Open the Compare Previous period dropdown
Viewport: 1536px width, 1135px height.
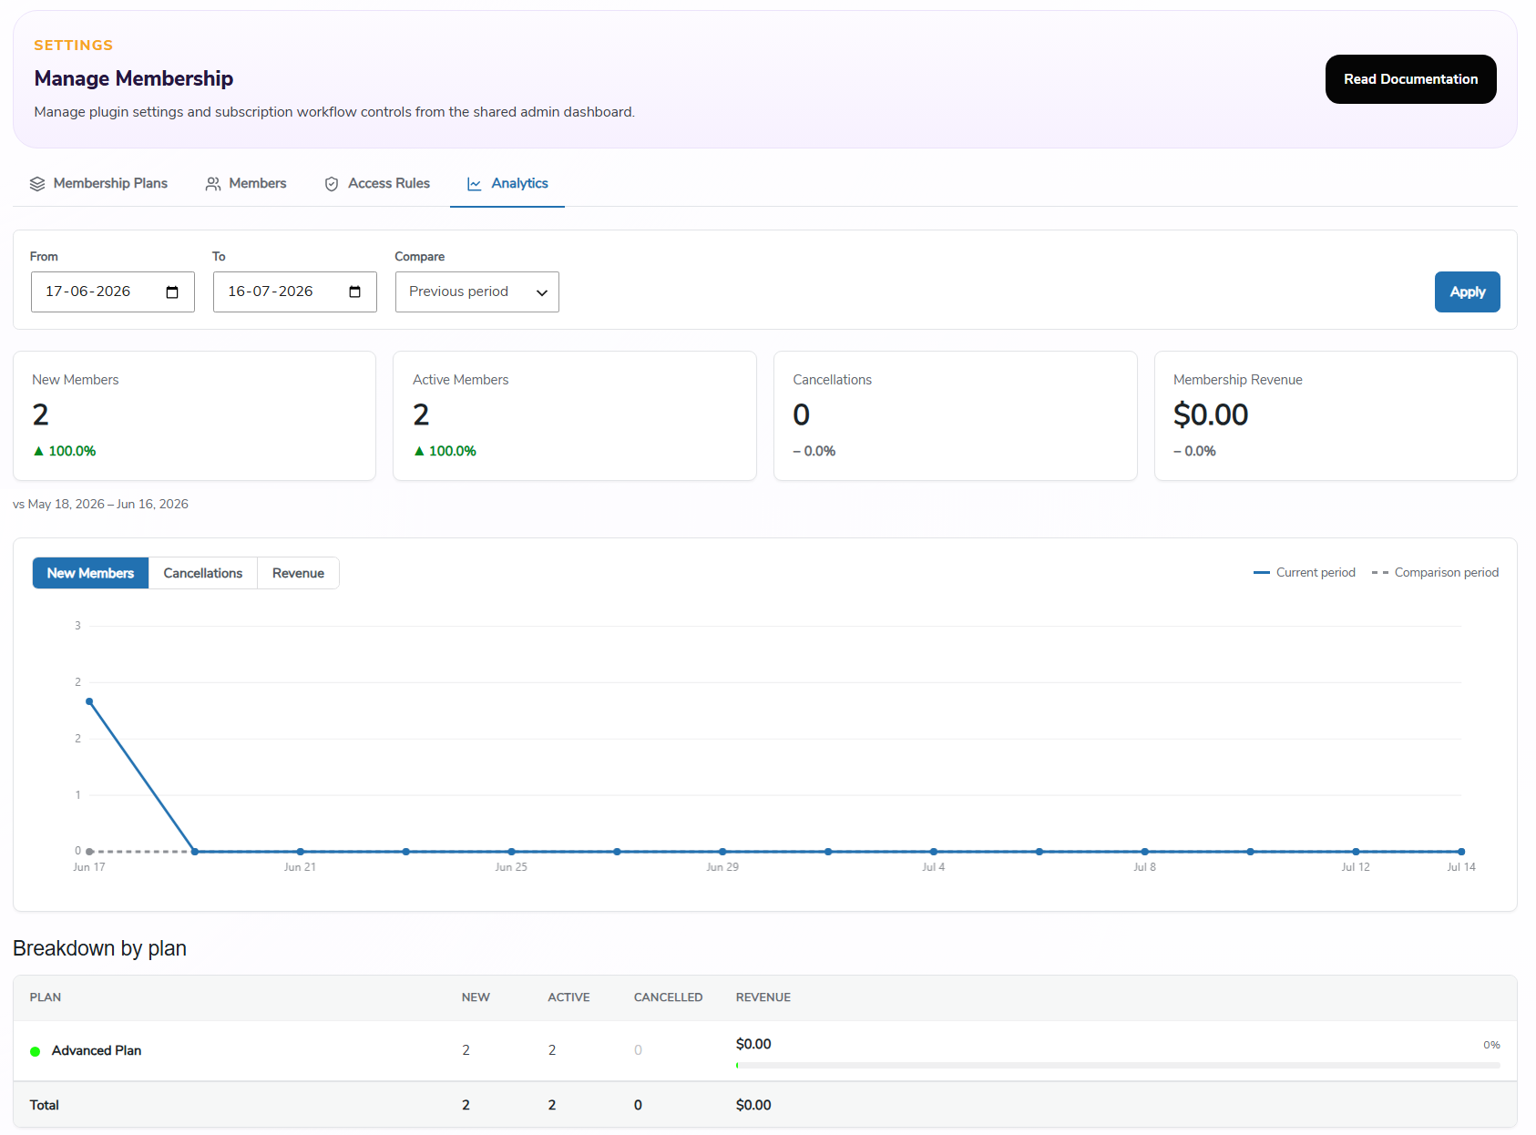pyautogui.click(x=477, y=292)
